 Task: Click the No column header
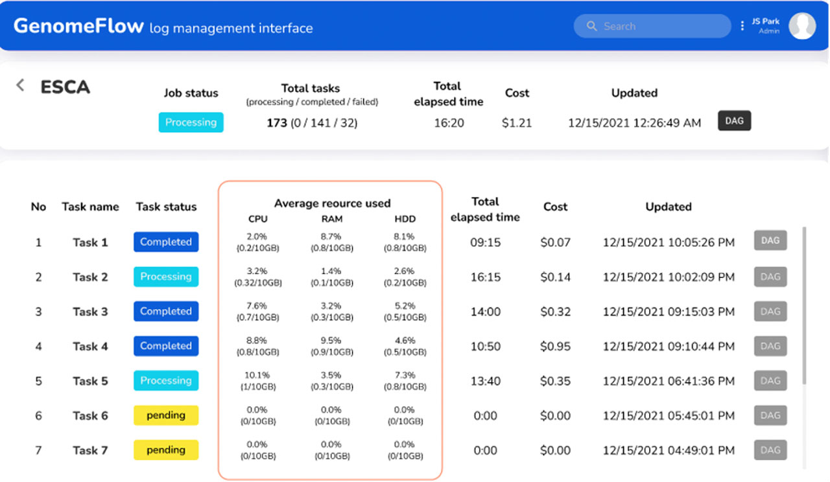tap(38, 207)
